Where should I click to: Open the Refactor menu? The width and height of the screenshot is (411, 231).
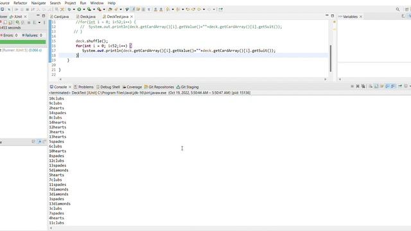point(20,3)
